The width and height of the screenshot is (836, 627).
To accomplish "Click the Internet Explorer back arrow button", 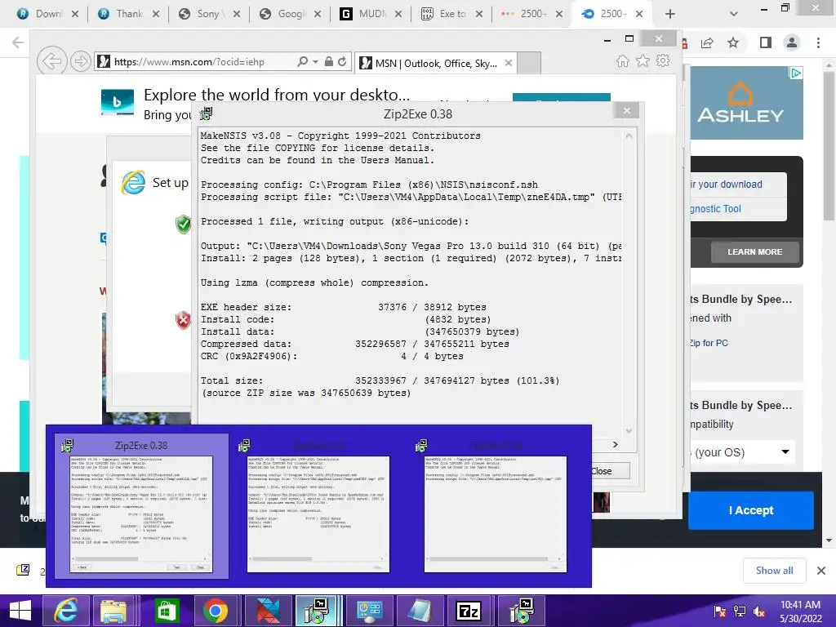I will coord(51,61).
